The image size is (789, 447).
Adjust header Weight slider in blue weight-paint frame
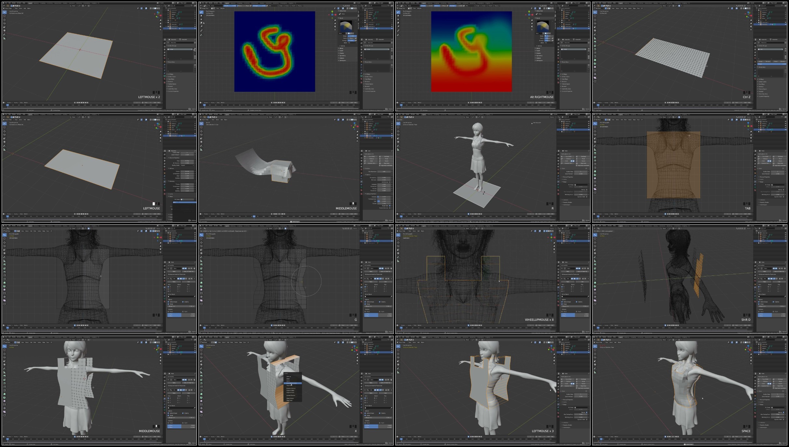point(230,6)
